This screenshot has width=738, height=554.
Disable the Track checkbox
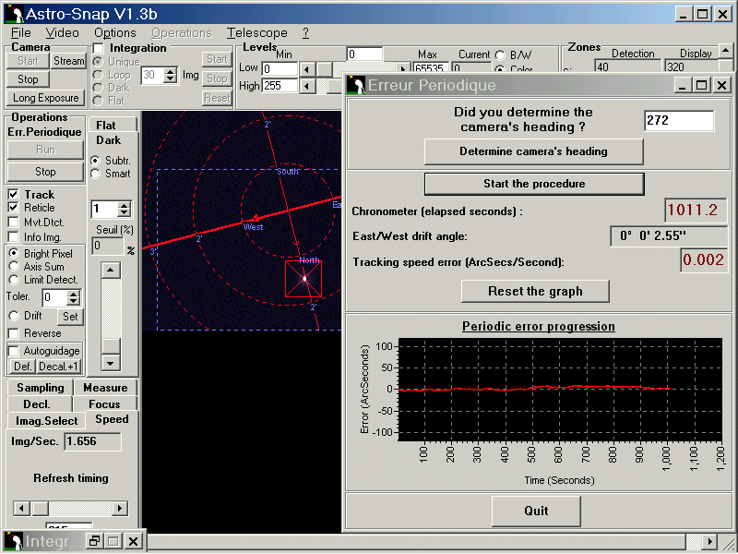click(14, 195)
